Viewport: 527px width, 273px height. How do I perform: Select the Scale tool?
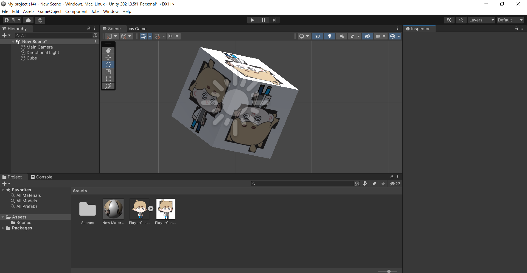(x=108, y=72)
